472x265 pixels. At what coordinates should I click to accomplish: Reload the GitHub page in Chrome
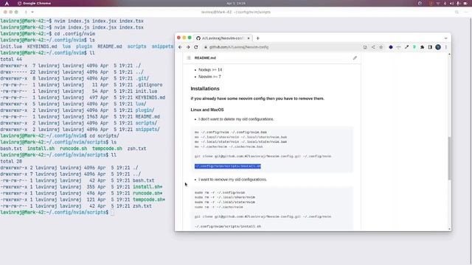pos(196,47)
